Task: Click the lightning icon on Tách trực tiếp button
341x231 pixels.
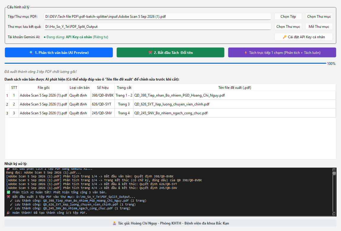Action: tap(246, 53)
